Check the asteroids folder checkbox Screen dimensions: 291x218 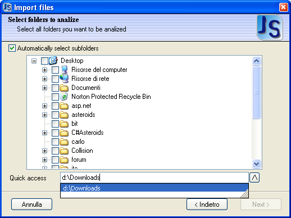point(55,115)
